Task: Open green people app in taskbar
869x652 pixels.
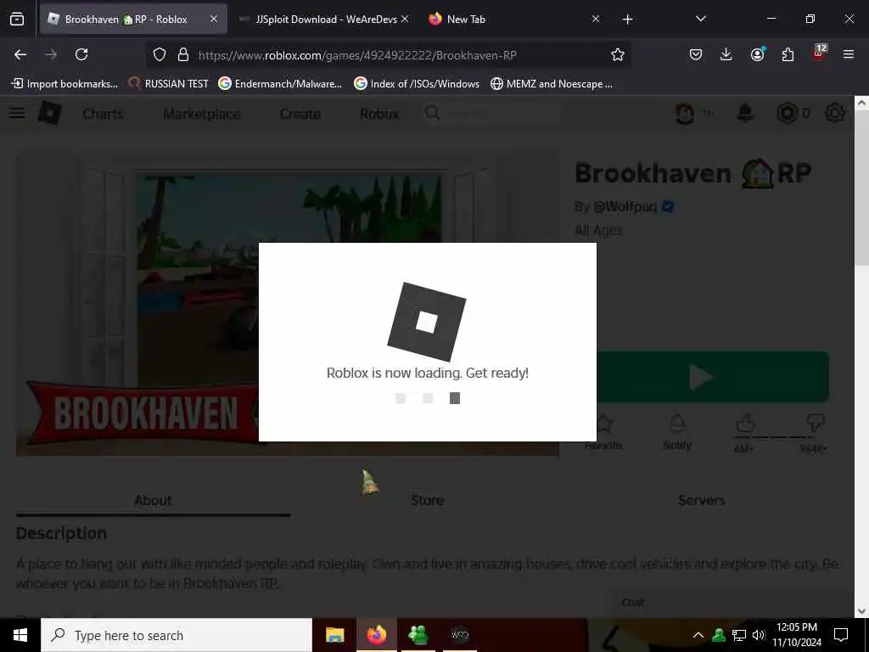Action: pos(418,635)
